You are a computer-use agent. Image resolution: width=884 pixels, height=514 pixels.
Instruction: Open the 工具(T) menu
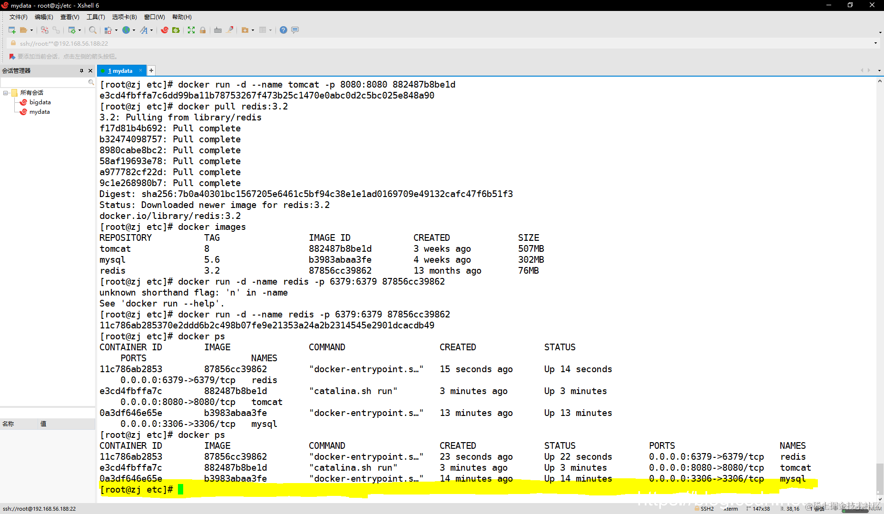96,17
